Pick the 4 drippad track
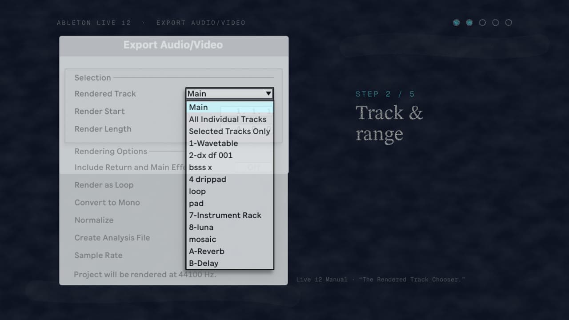Image resolution: width=569 pixels, height=320 pixels. (229, 179)
